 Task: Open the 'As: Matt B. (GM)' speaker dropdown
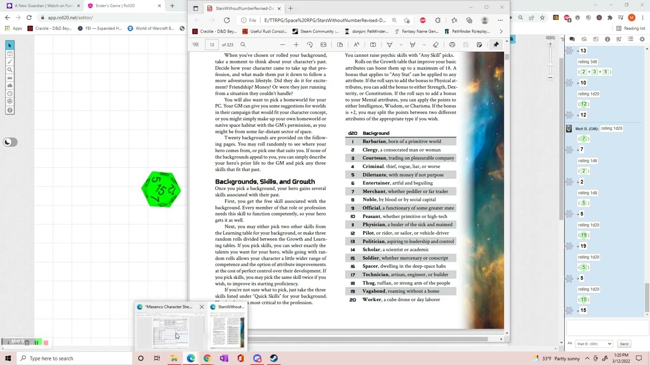[594, 344]
